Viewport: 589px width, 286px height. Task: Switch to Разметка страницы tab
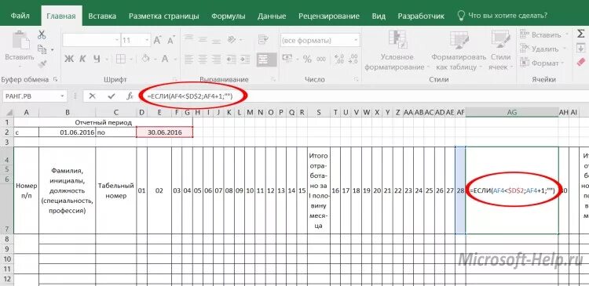coord(164,16)
